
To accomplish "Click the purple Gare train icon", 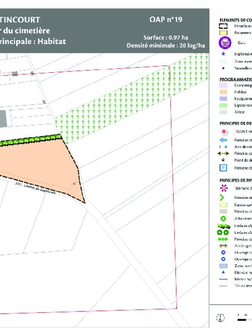I will 225,43.
